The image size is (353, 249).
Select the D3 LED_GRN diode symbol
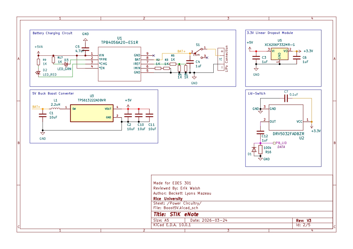(x=66, y=64)
